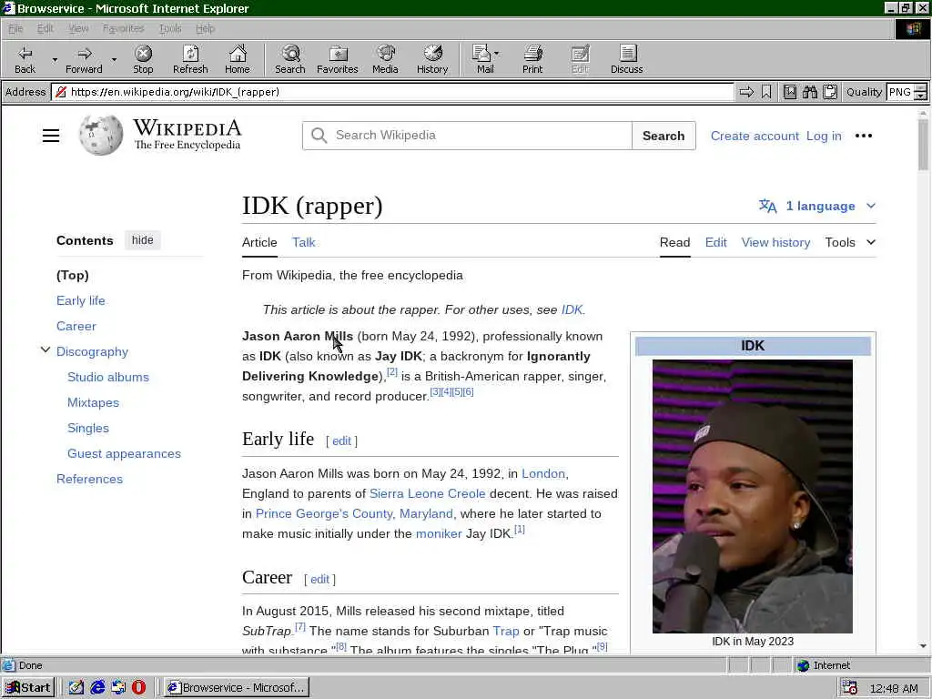Image resolution: width=932 pixels, height=699 pixels.
Task: Click the Browservice taskbar window button
Action: [237, 688]
